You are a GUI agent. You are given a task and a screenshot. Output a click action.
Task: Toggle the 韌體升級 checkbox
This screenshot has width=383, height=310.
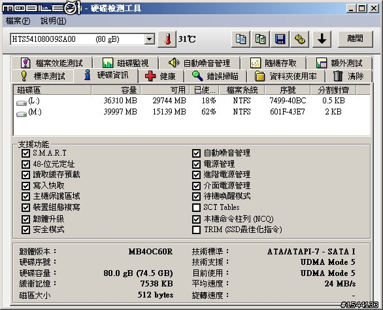25,219
